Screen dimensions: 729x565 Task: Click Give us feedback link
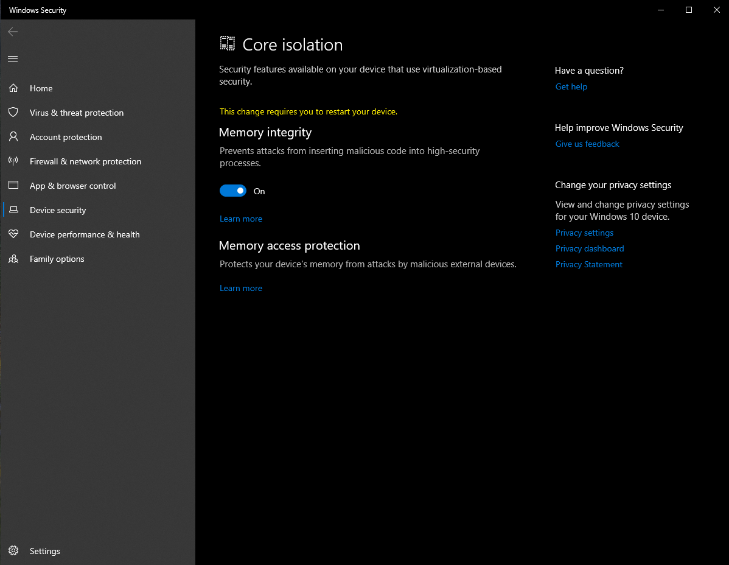click(x=587, y=144)
